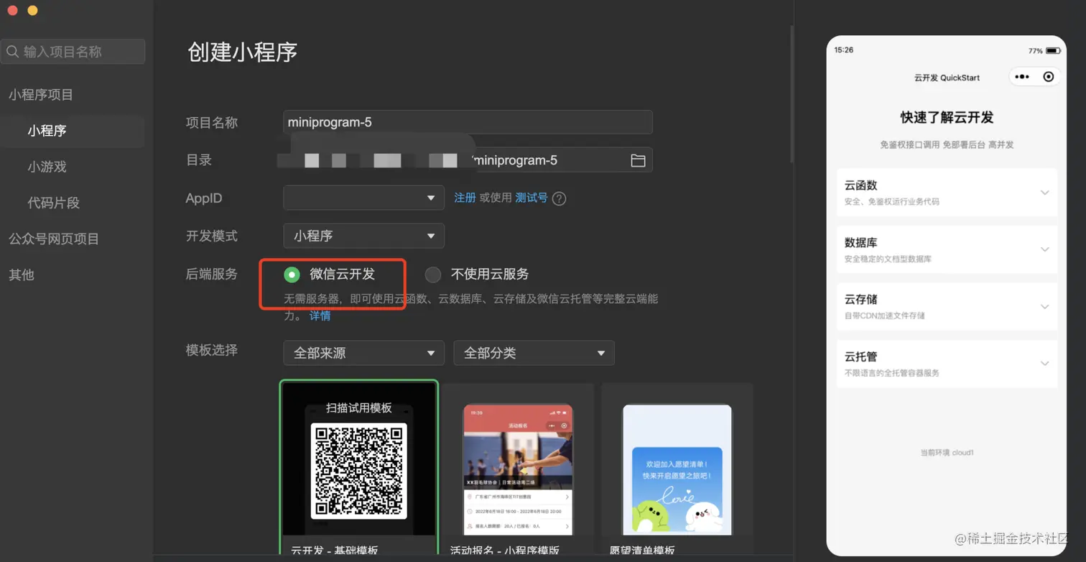Open 公众号网页项目 in the sidebar
Screen dimensions: 1086x562
pos(54,239)
